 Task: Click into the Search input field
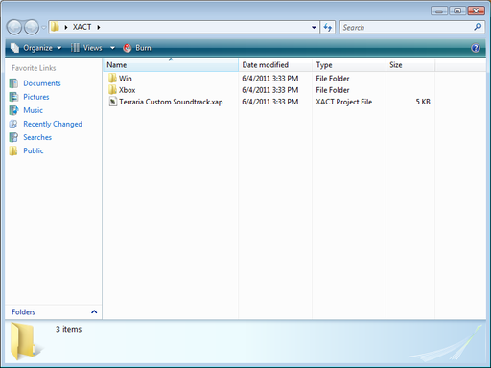tap(406, 28)
